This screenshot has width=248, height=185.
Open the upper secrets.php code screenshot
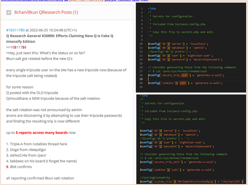[x=191, y=48]
